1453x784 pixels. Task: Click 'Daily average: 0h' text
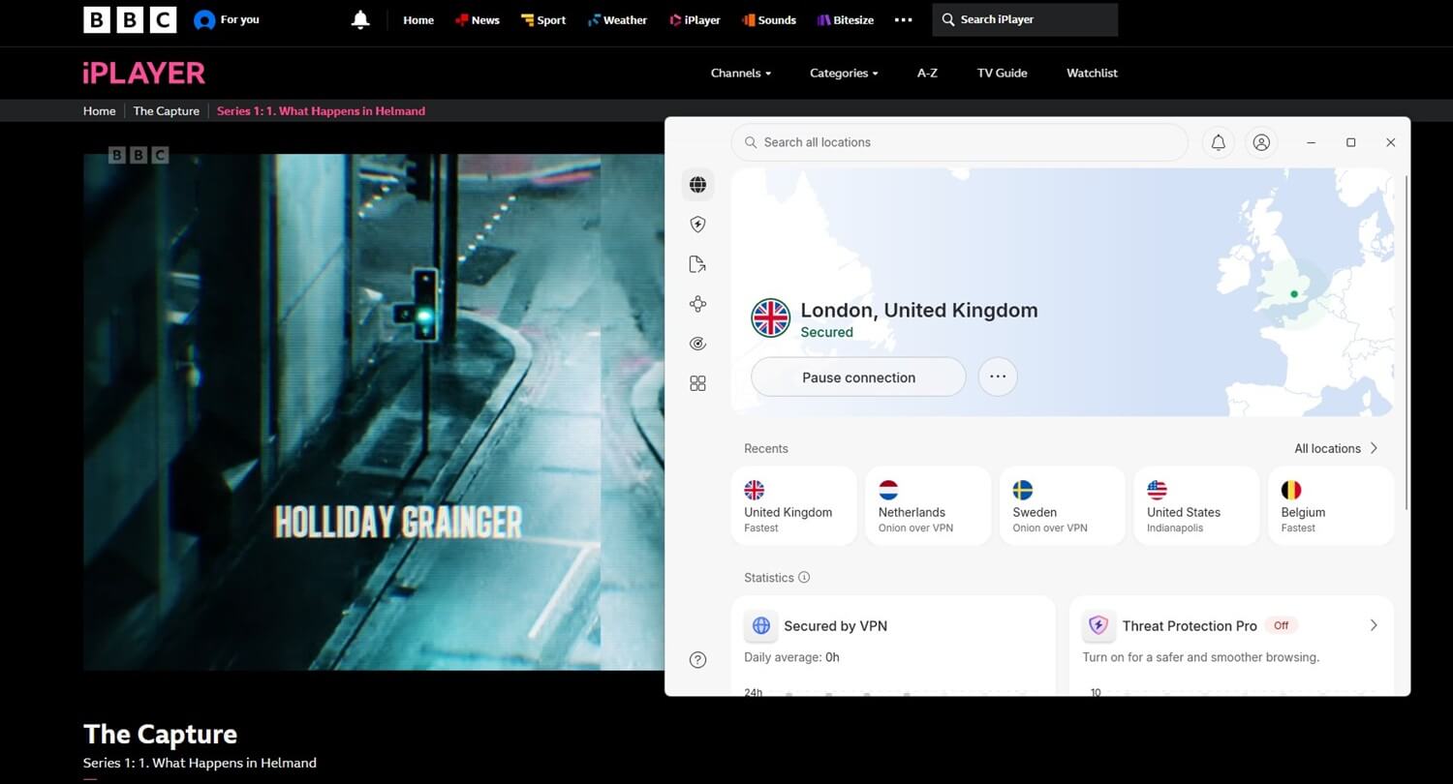(791, 657)
